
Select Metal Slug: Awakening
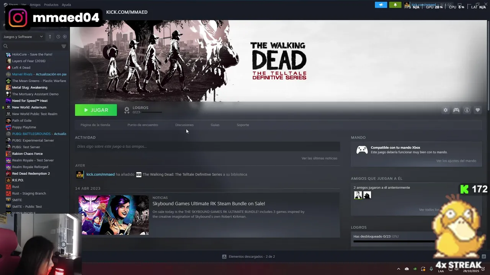(30, 87)
